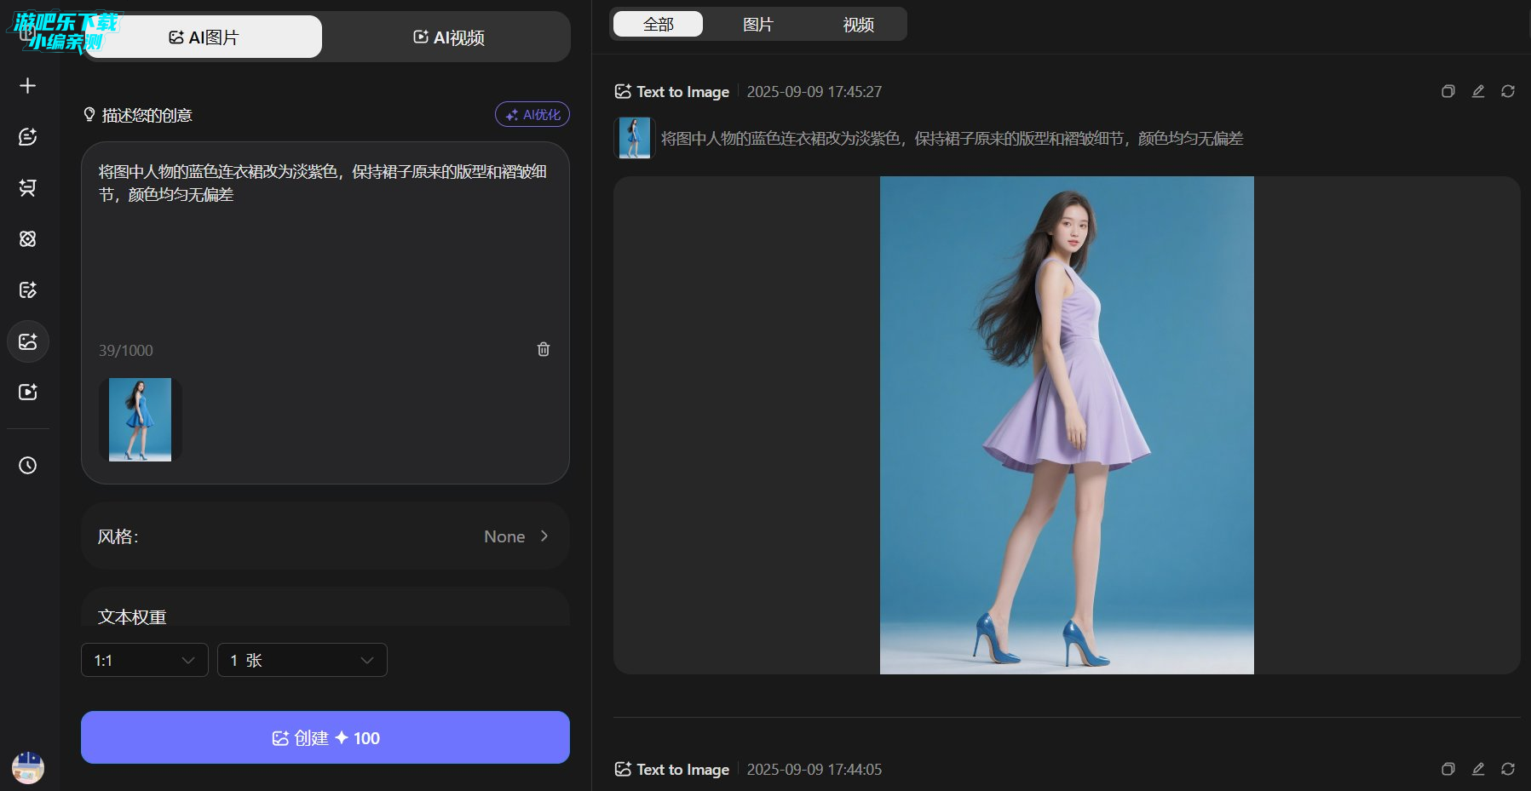Click the plus icon in left sidebar
This screenshot has width=1531, height=791.
[27, 86]
